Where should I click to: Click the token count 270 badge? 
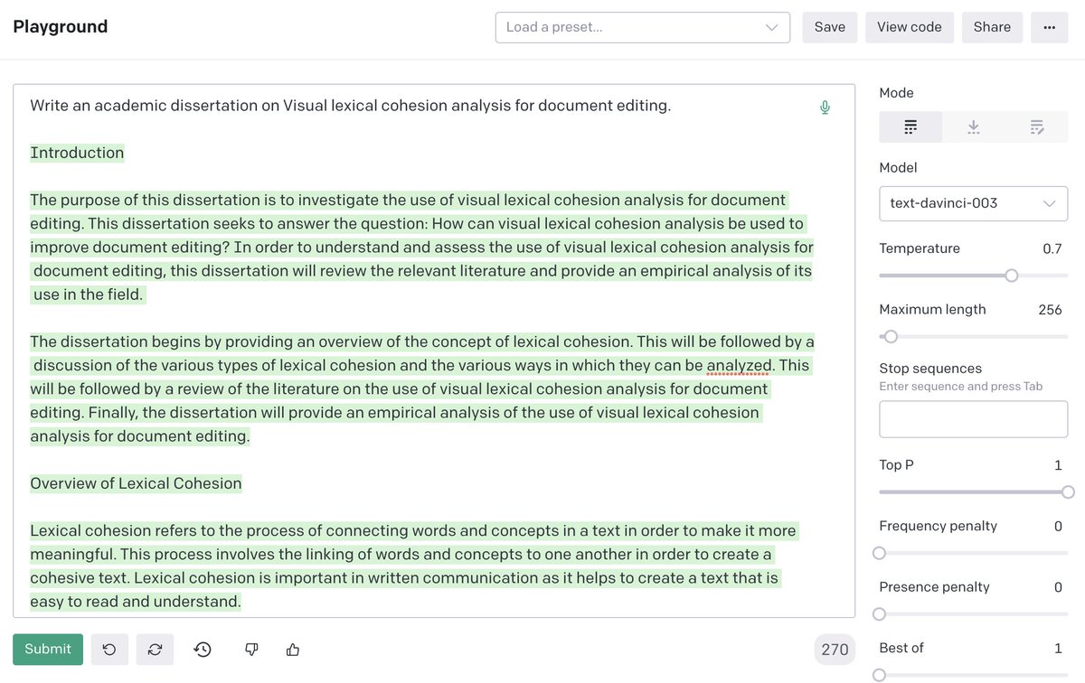[x=835, y=650]
